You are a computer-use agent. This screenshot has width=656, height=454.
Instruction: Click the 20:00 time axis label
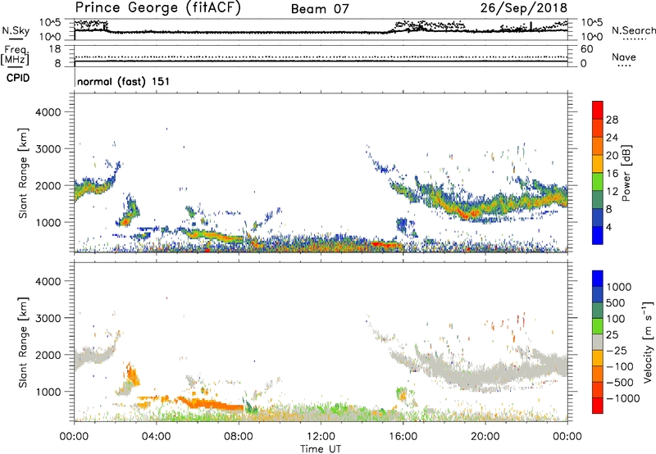485,437
